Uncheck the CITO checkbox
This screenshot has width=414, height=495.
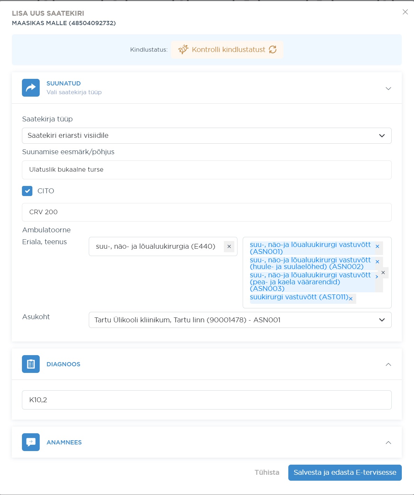(27, 191)
